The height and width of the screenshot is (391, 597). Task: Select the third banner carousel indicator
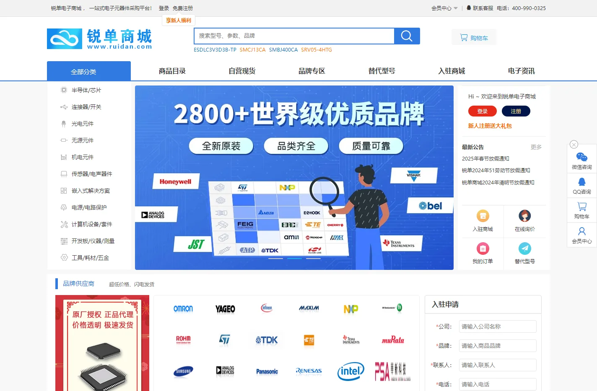point(313,259)
